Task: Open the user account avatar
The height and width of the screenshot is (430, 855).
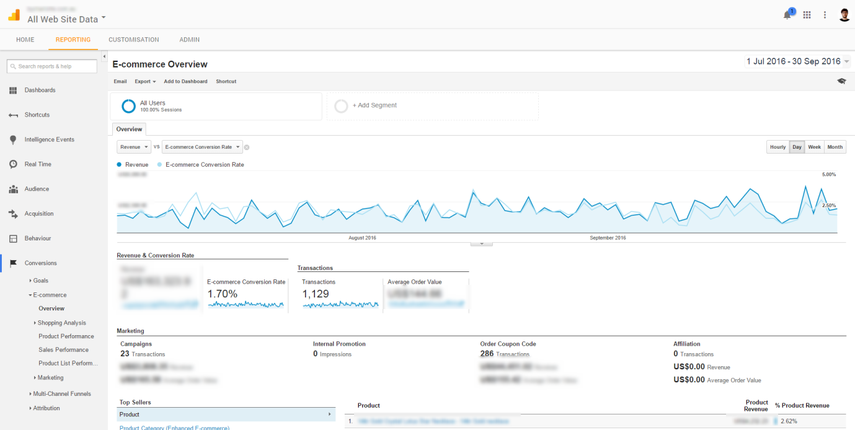Action: pyautogui.click(x=844, y=15)
